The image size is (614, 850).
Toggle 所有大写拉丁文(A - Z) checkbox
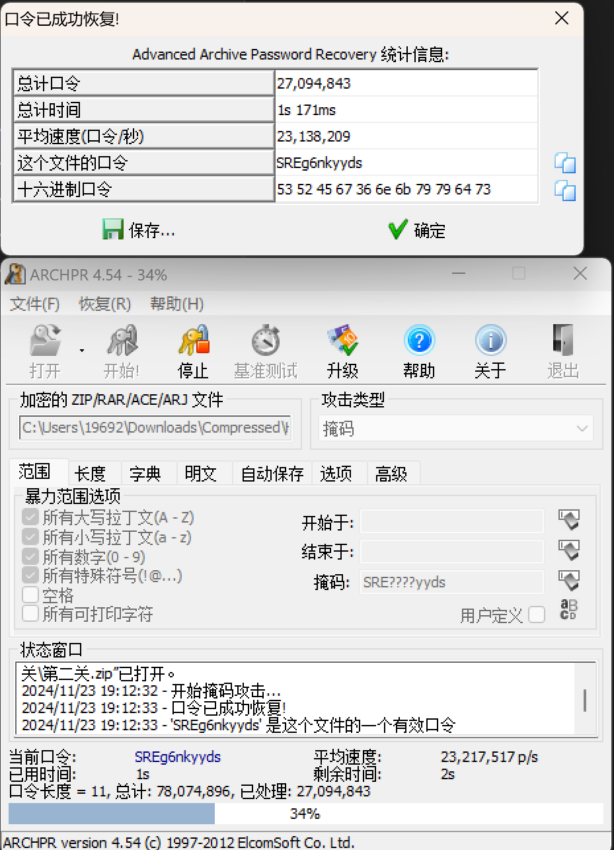click(x=30, y=517)
